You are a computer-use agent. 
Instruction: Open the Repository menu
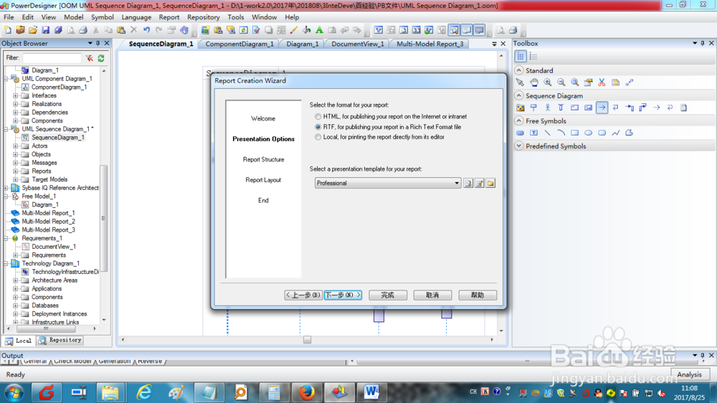click(x=203, y=17)
